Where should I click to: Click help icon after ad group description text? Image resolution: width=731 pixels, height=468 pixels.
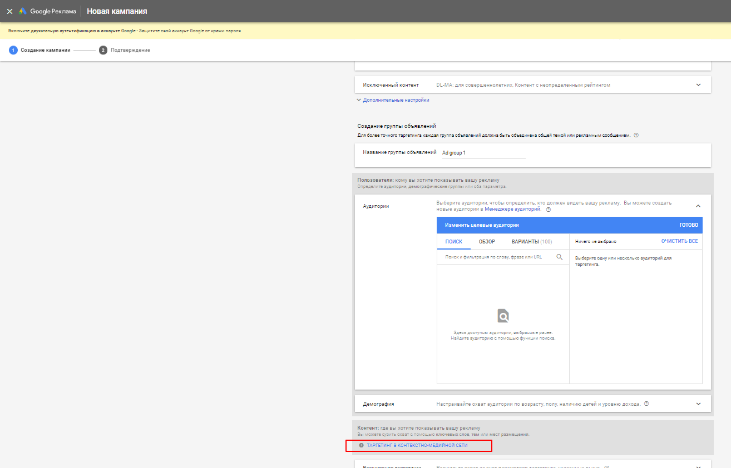[636, 135]
